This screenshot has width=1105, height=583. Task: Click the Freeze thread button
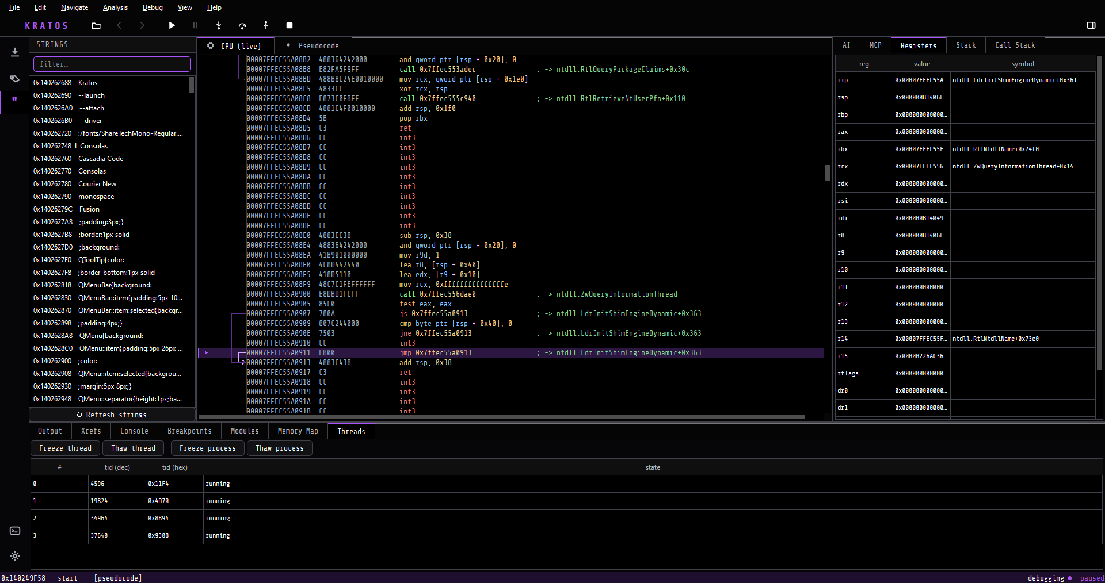coord(65,448)
